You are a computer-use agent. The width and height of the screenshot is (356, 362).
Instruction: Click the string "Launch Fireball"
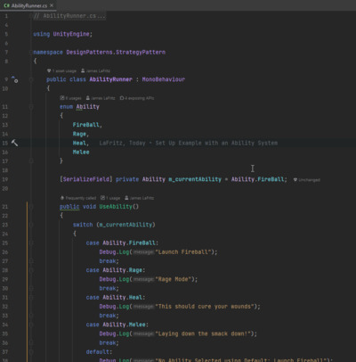183,252
